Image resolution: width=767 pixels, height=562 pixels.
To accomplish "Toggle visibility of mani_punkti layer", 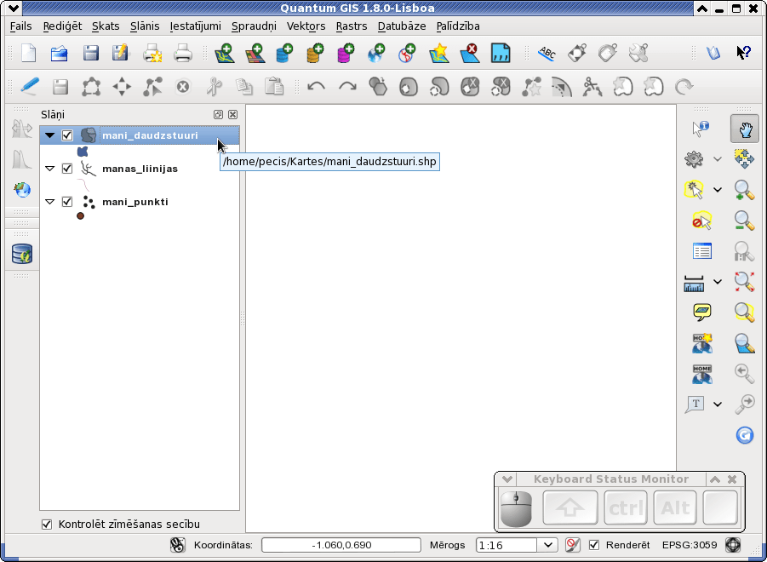I will [67, 202].
